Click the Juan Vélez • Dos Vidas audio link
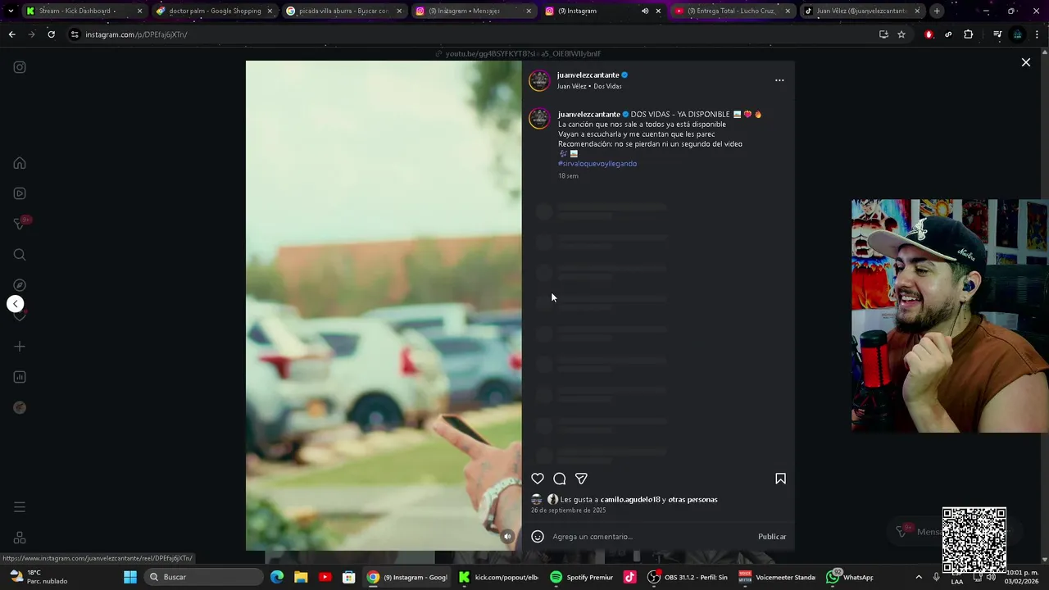 pyautogui.click(x=589, y=86)
